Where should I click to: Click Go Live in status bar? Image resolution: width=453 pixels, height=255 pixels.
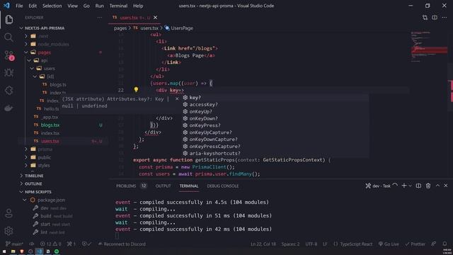pyautogui.click(x=389, y=244)
